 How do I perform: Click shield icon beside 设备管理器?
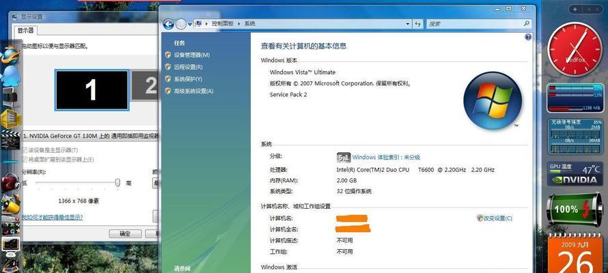(168, 55)
